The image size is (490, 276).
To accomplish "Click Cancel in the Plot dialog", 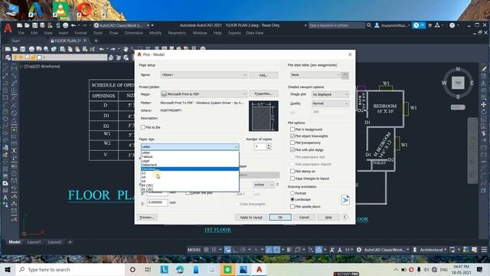I will 304,217.
